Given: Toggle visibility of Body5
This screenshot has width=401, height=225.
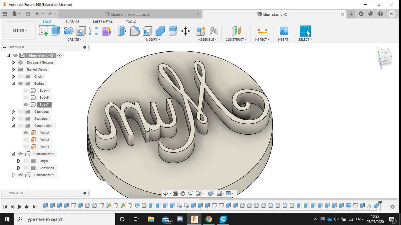Looking at the screenshot, I should tap(26, 98).
